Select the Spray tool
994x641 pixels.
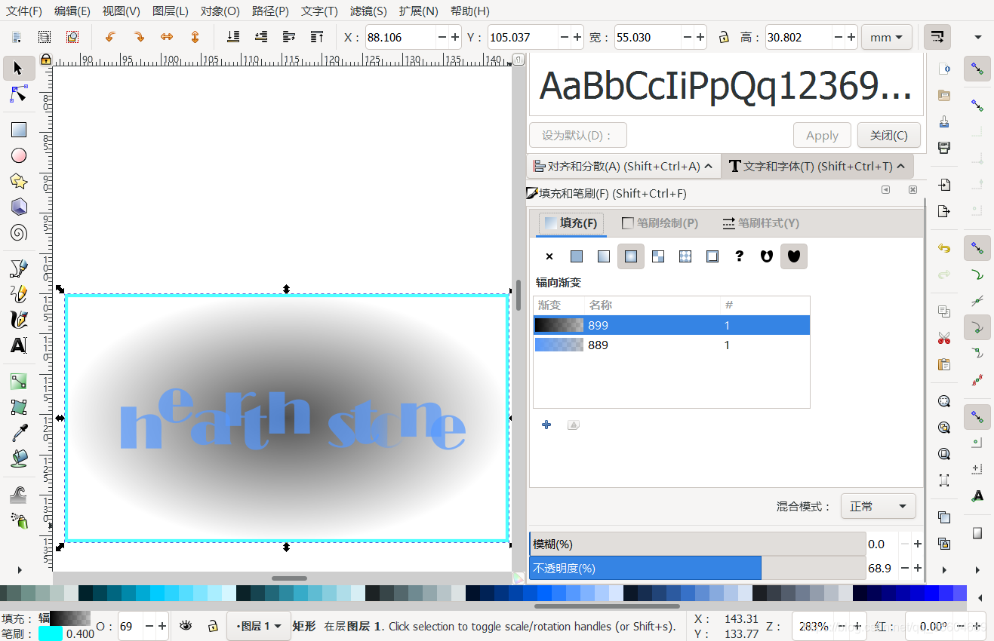point(19,520)
